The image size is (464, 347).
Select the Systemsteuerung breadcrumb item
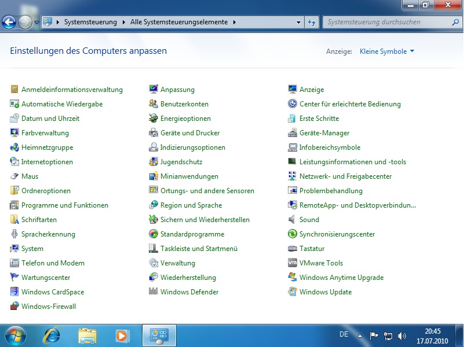[x=90, y=22]
